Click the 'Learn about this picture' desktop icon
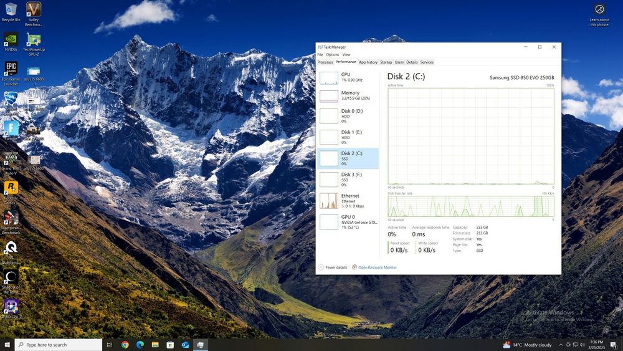623x351 pixels. coord(599,15)
